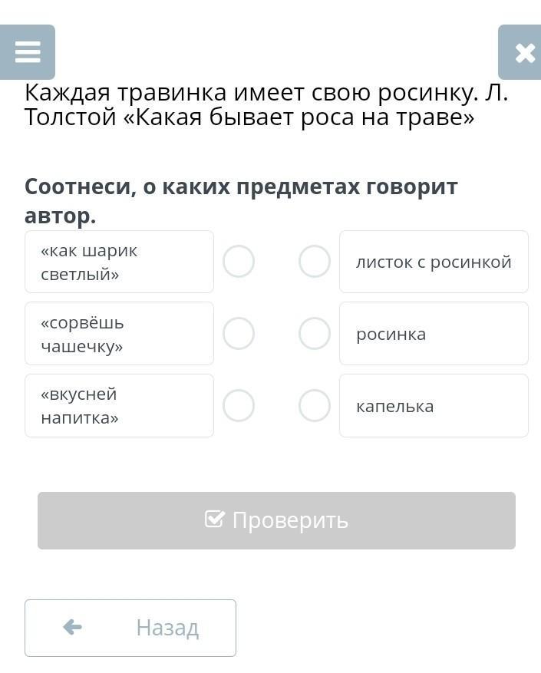Go back with Назад button
Screen dimensions: 541x673
click(x=130, y=628)
